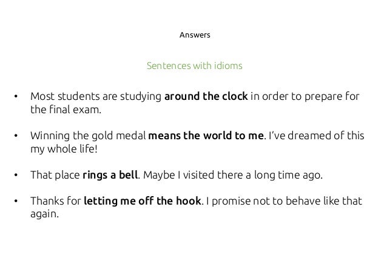This screenshot has width=387, height=273.
Task: Click the words "Most students are studying"
Action: click(x=96, y=96)
